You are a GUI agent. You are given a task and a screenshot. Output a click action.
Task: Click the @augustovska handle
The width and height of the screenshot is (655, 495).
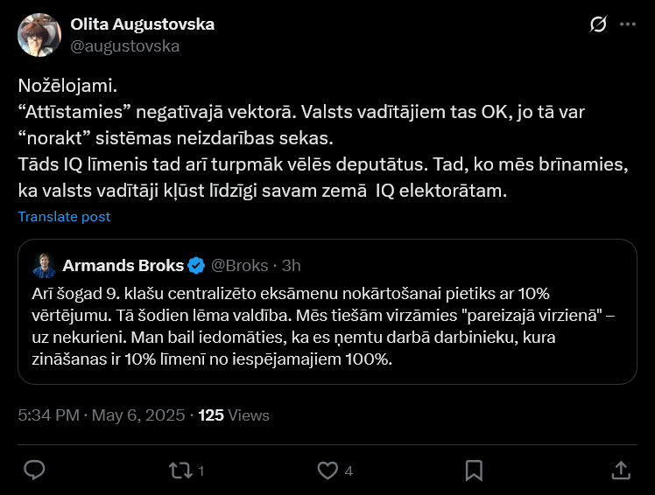(124, 46)
